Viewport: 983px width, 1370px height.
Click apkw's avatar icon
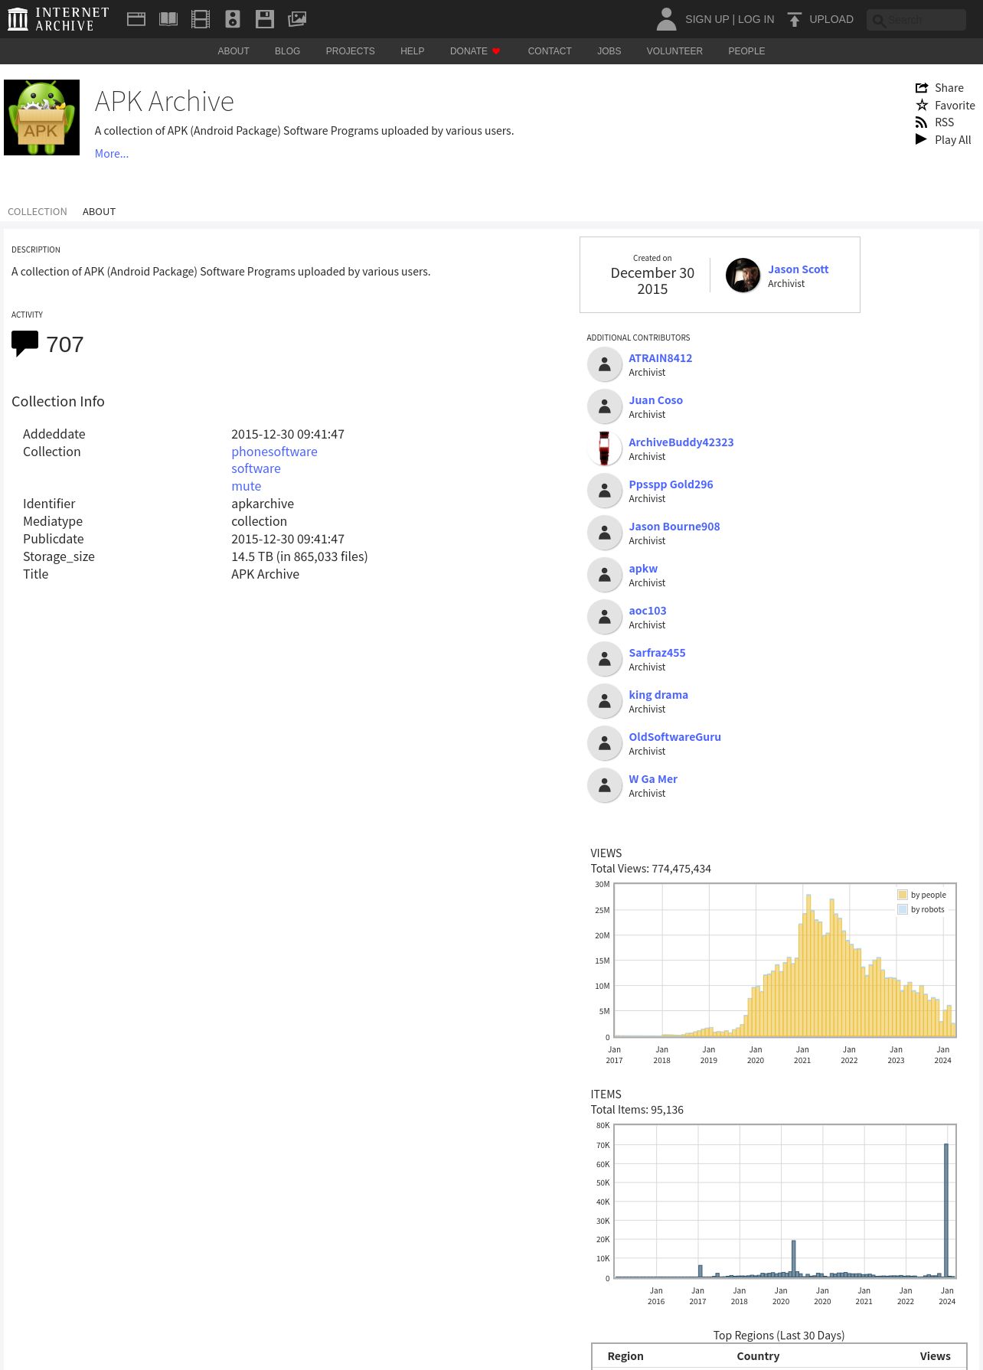pos(604,575)
